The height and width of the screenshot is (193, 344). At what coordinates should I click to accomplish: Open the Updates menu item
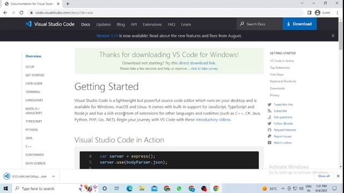point(103,24)
